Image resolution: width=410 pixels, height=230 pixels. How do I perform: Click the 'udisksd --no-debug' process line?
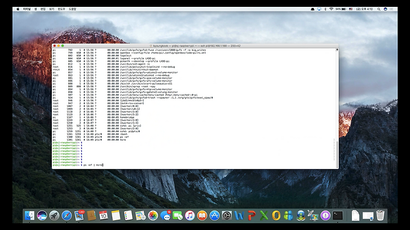coord(111,75)
